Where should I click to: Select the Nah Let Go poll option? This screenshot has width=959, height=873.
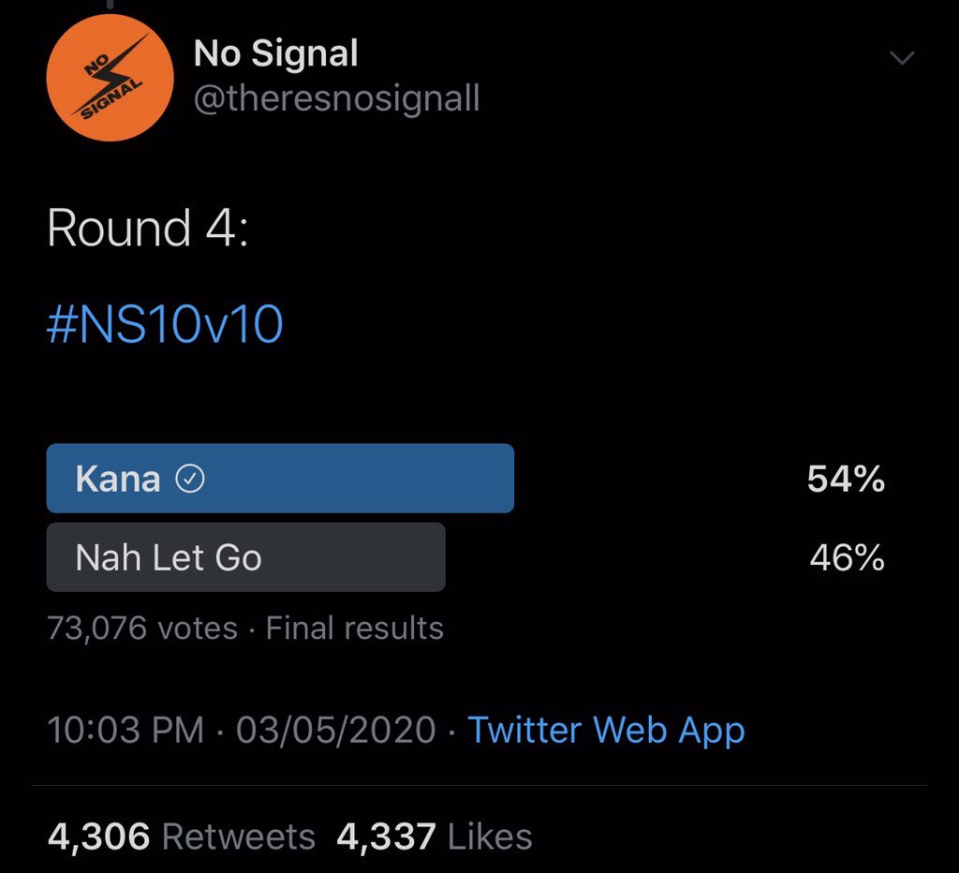point(245,557)
